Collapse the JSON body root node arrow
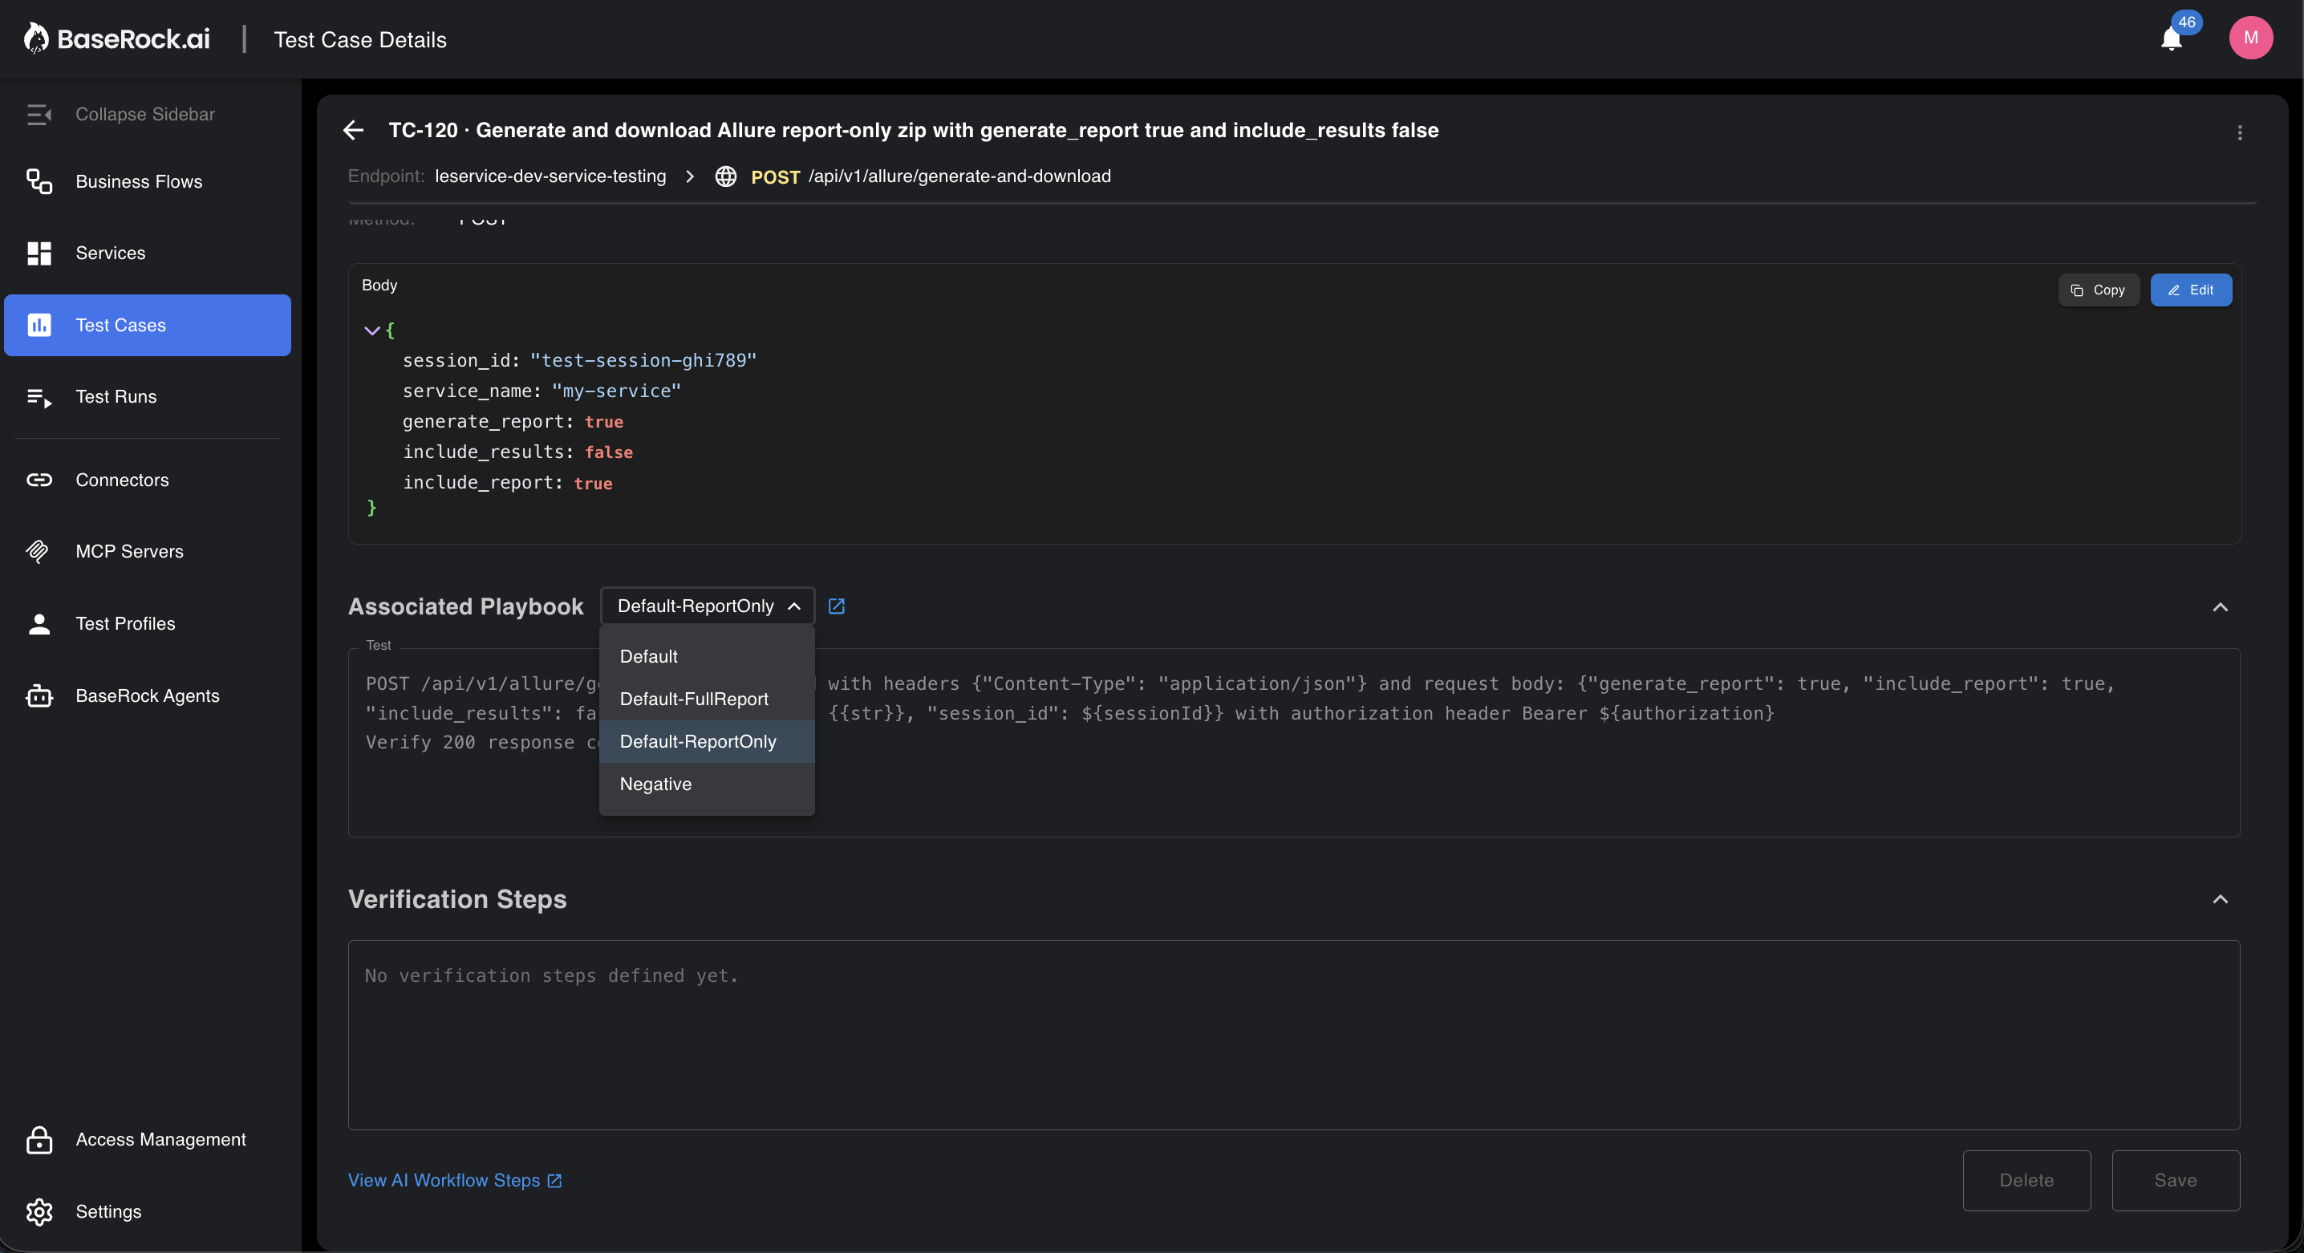 point(372,330)
